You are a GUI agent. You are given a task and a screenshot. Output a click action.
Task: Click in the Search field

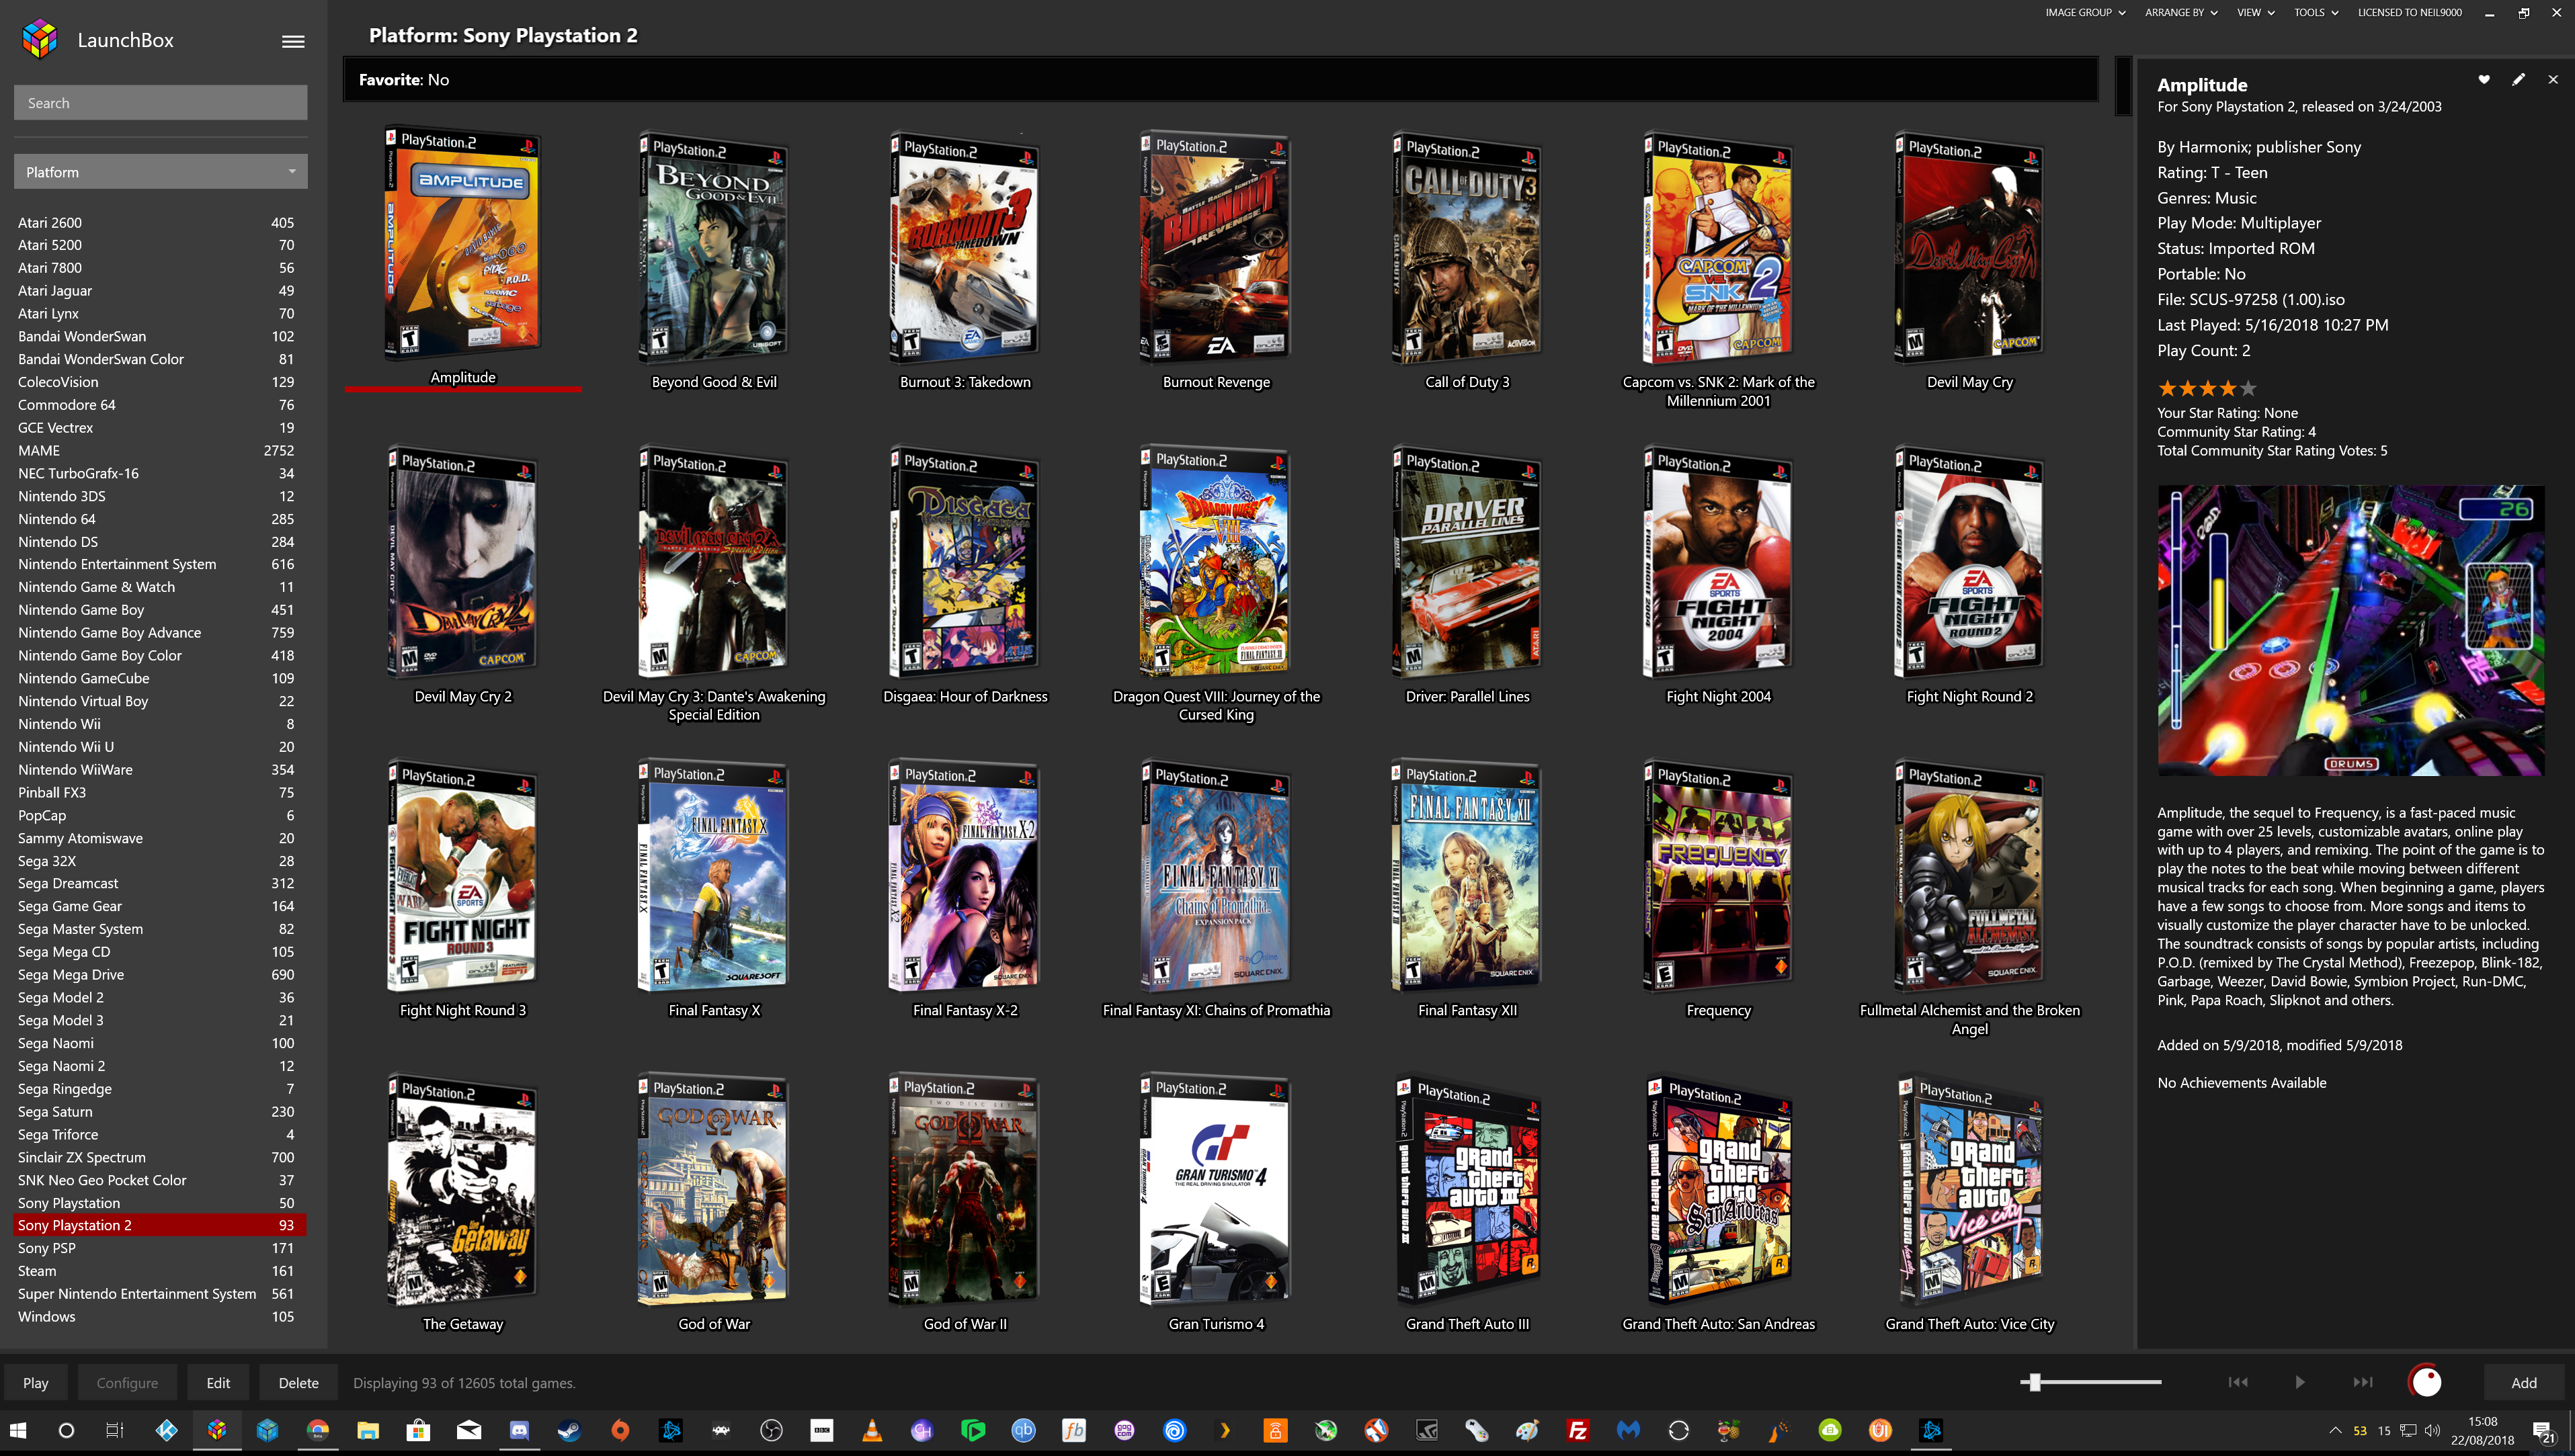[160, 103]
